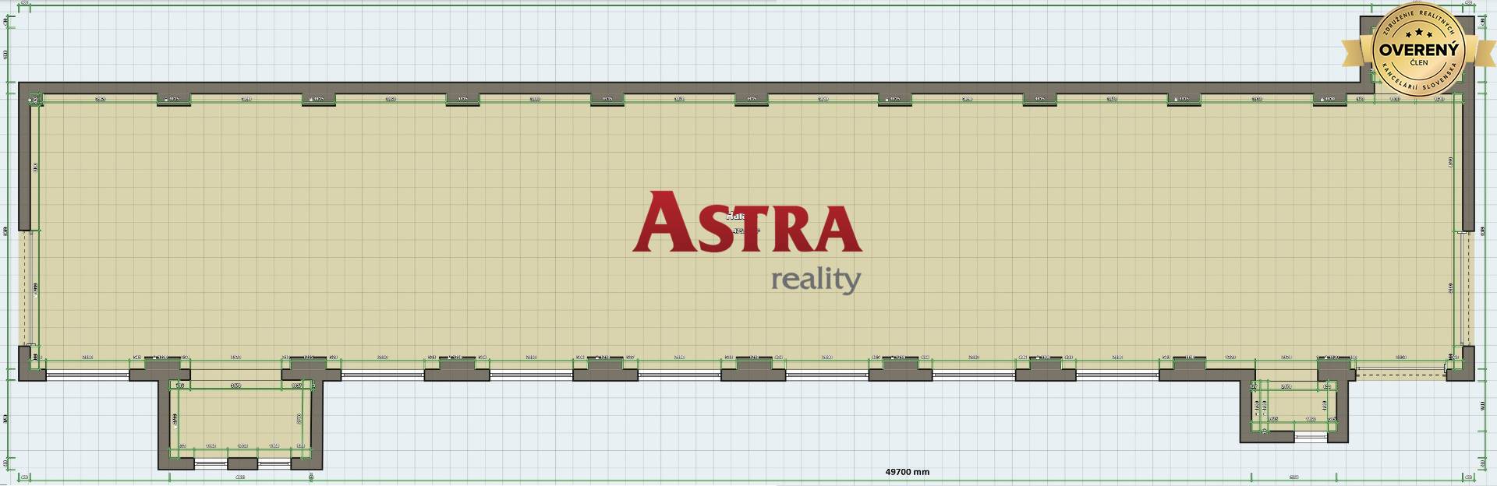Click the lock icon on first top-wall pillar
The image size is (1497, 486).
(165, 100)
